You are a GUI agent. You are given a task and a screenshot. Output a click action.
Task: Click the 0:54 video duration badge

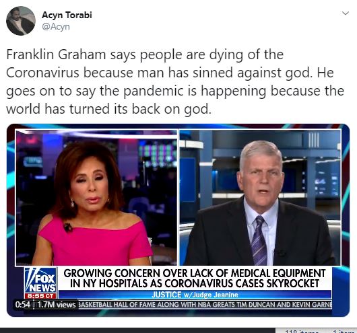[22, 304]
